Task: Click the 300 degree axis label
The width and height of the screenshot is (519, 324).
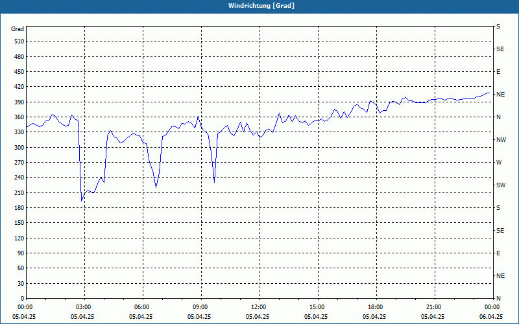Action: coord(19,147)
